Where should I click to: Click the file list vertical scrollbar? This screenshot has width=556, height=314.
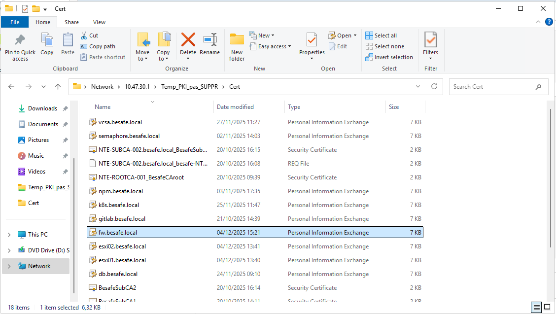click(550, 177)
